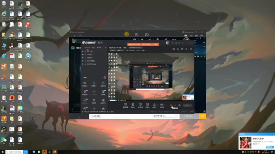Toggle visibility eye of camera source
The width and height of the screenshot is (275, 154).
(82, 61)
